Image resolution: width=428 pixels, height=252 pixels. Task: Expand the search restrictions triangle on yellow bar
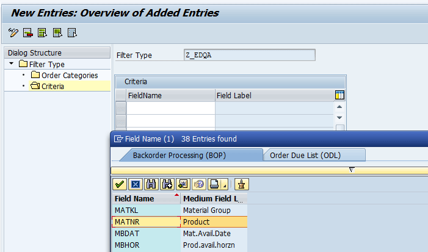(x=351, y=170)
